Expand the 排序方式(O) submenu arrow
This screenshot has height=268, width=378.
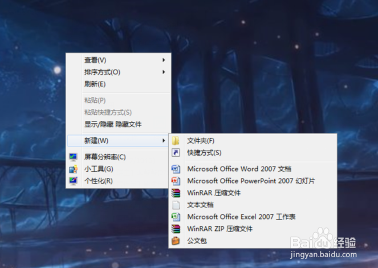(x=164, y=72)
